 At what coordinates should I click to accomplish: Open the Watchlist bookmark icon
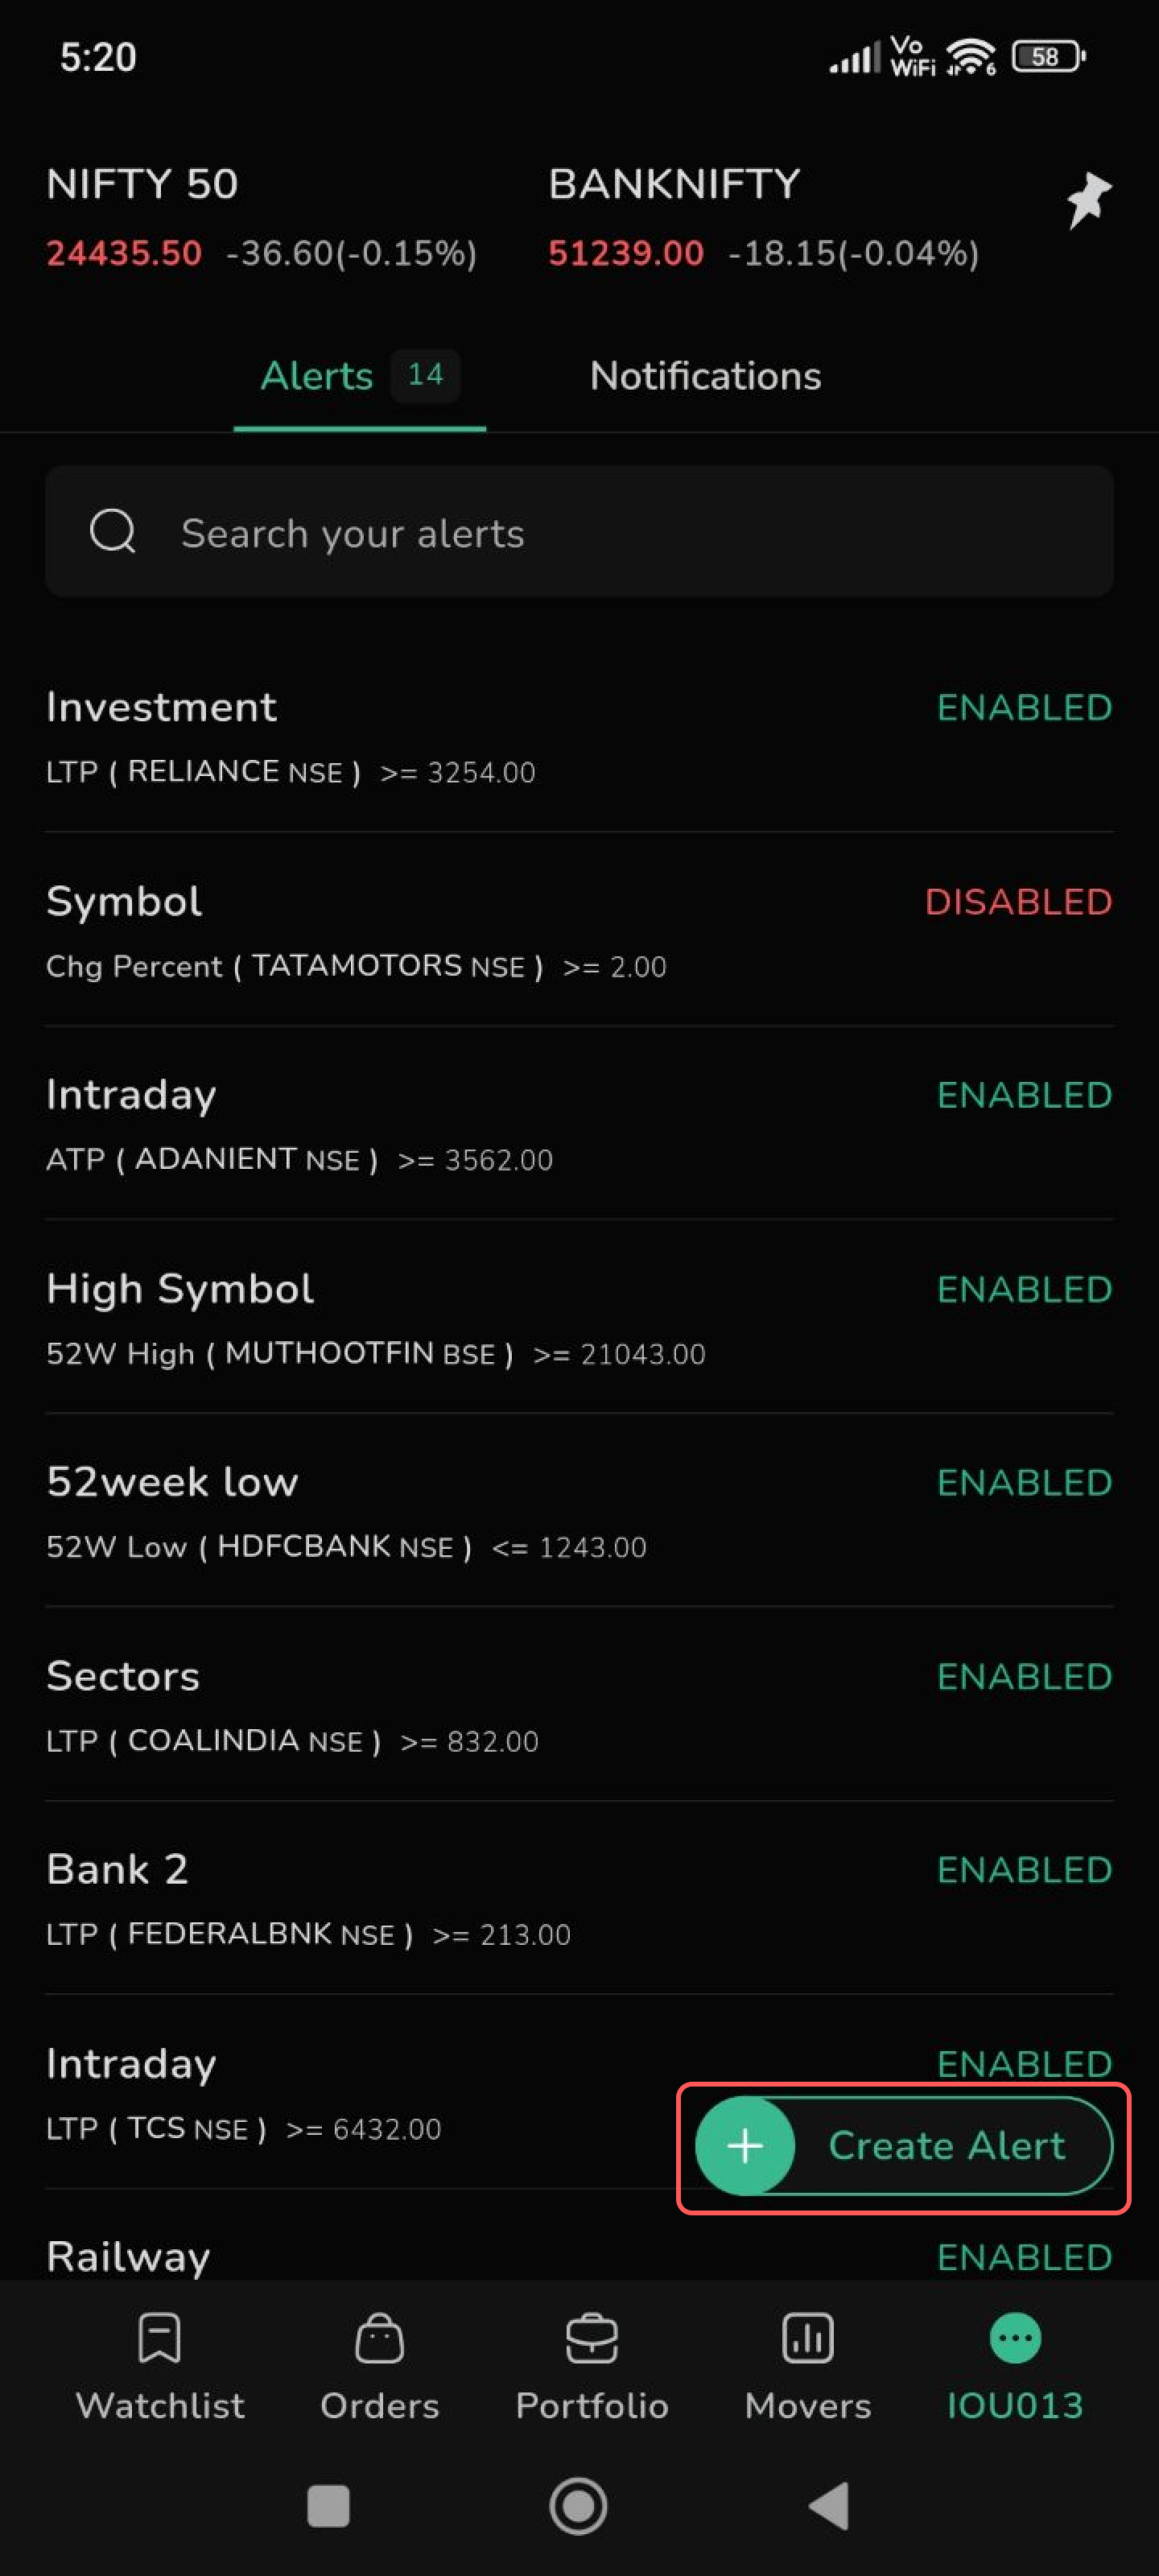click(x=159, y=2338)
